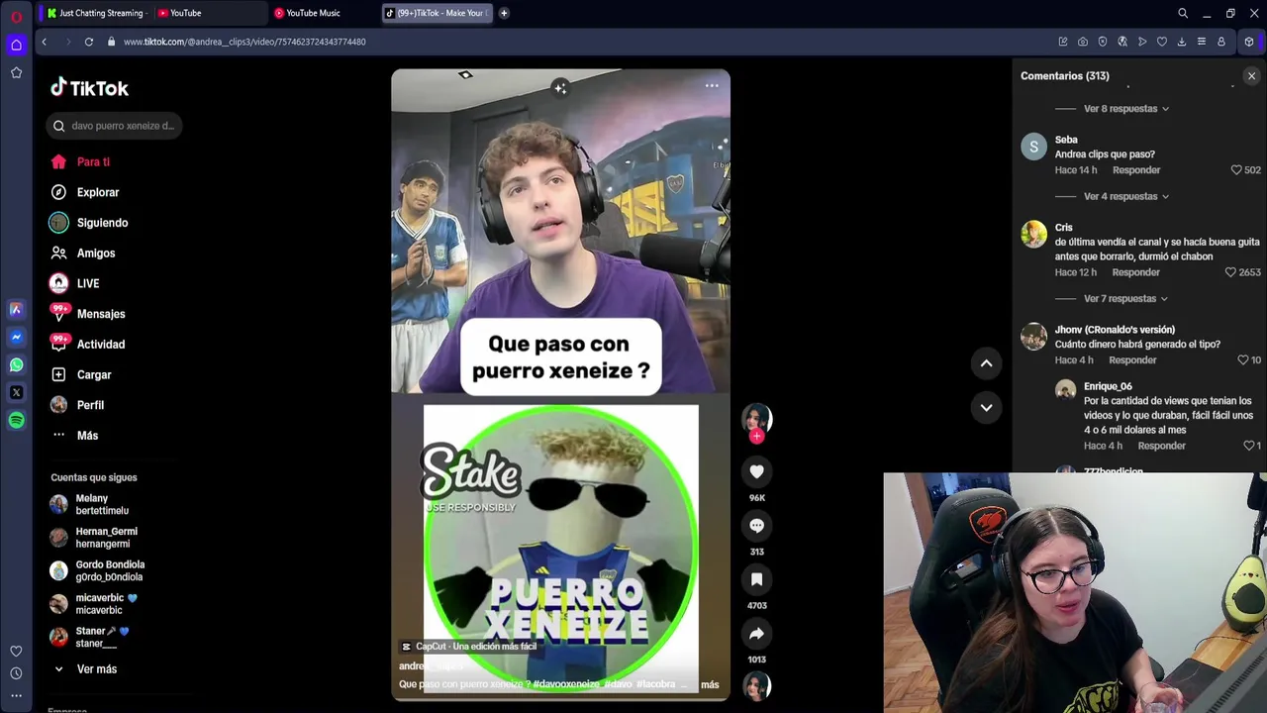
Task: Click the browser address bar URL
Action: coord(244,42)
